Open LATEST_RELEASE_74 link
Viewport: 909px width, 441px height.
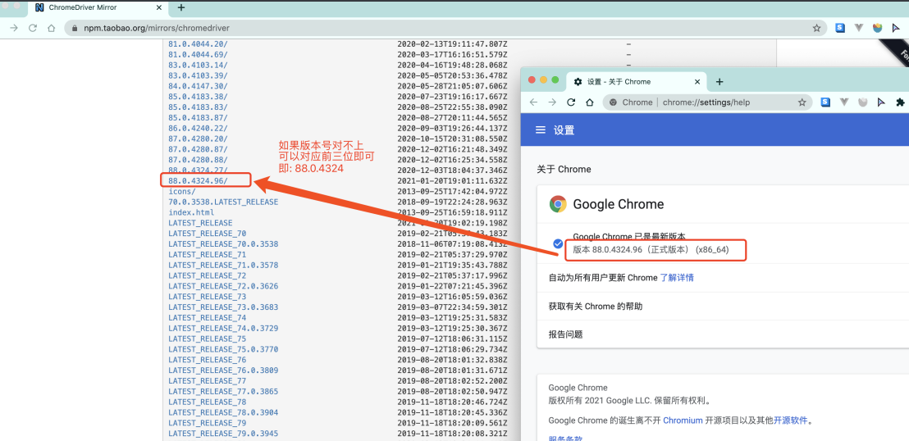click(x=208, y=317)
